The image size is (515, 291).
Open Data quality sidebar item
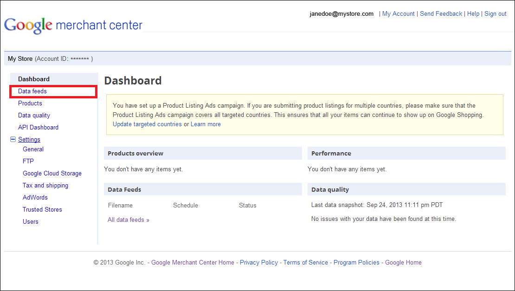click(34, 116)
